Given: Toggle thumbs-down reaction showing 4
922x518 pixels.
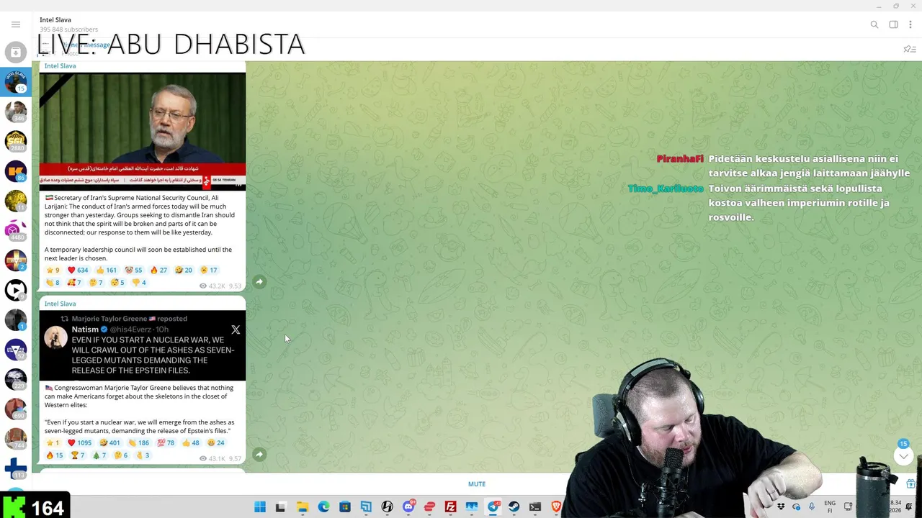Looking at the screenshot, I should tap(139, 283).
